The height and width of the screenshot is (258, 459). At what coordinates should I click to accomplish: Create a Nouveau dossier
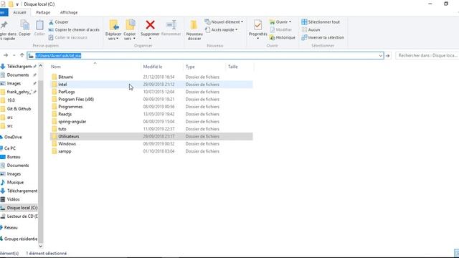tap(194, 30)
